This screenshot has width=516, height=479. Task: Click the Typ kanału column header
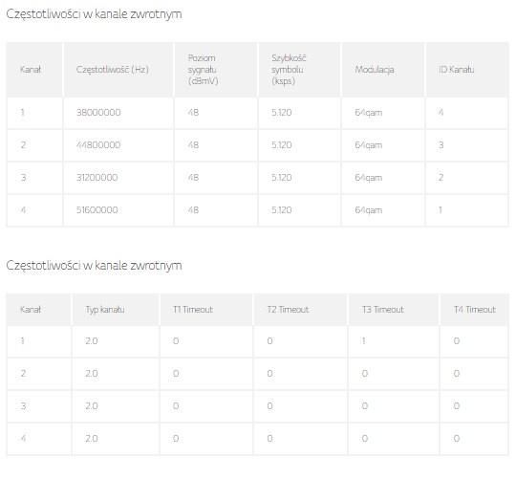tap(105, 310)
